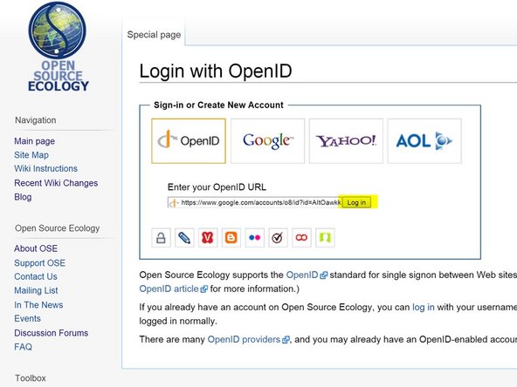Open the Special page tab

point(154,35)
